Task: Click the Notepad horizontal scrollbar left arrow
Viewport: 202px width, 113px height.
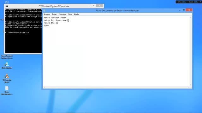Action: tap(44, 87)
